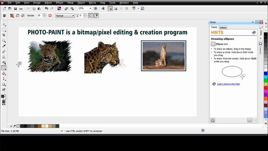Open the Objects docker side tab
The height and width of the screenshot is (151, 268).
260,48
